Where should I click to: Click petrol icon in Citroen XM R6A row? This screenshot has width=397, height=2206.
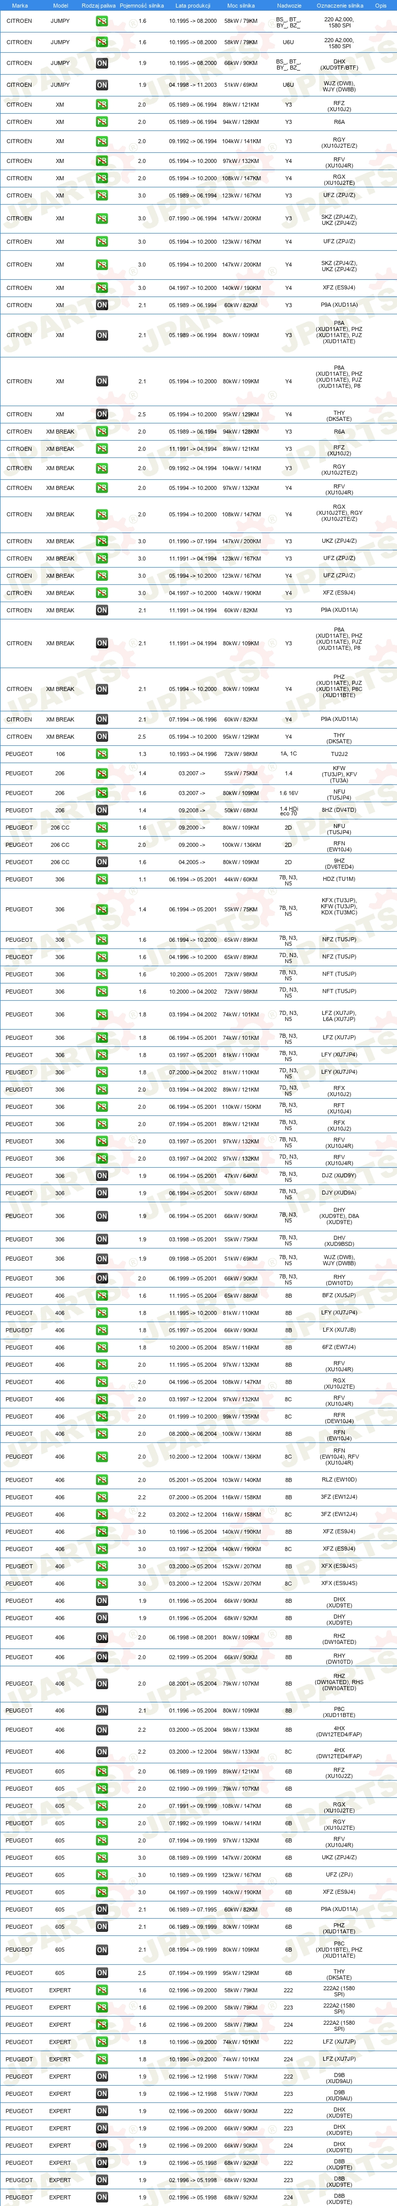click(102, 122)
